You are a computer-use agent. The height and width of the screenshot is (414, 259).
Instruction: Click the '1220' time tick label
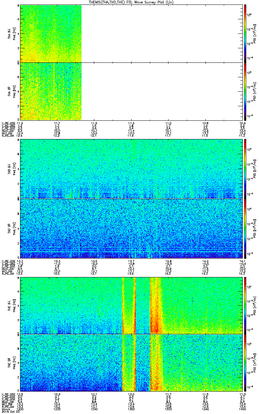click(x=57, y=409)
